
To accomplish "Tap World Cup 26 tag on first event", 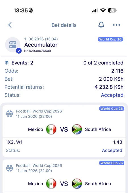I will (x=112, y=108).
